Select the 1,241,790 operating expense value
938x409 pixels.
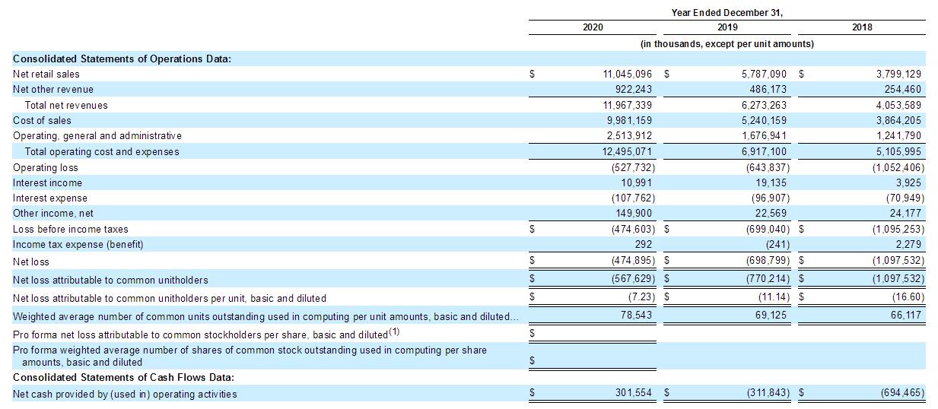pos(899,136)
